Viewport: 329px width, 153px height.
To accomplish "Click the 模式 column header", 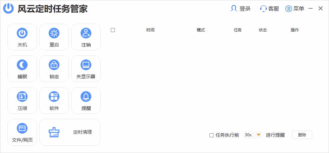I will pyautogui.click(x=201, y=30).
